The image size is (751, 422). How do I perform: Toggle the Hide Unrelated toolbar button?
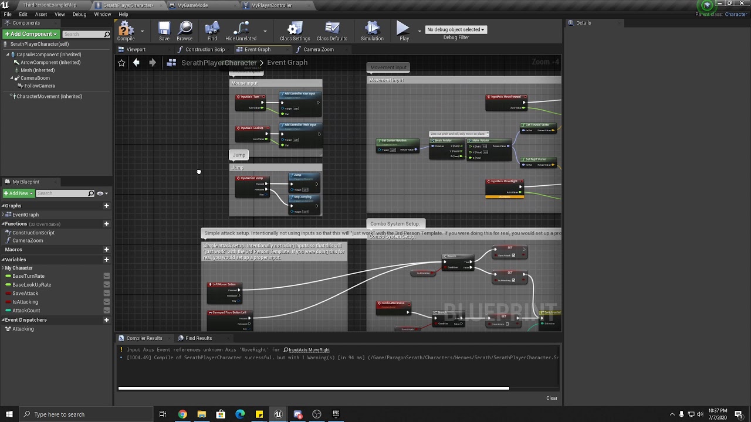[241, 31]
